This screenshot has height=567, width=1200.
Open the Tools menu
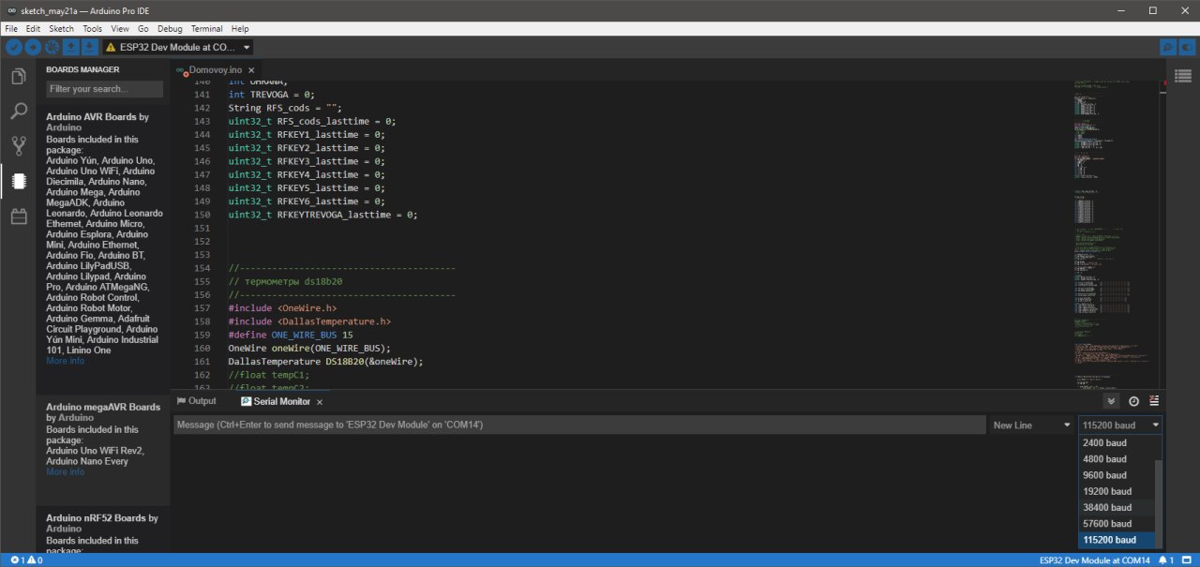click(x=93, y=29)
